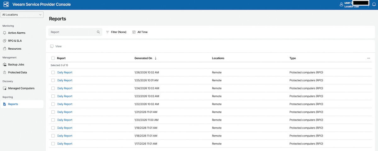Check the report from 1/19/2026 11:01 AM
This screenshot has width=378, height=151.
coord(53,128)
